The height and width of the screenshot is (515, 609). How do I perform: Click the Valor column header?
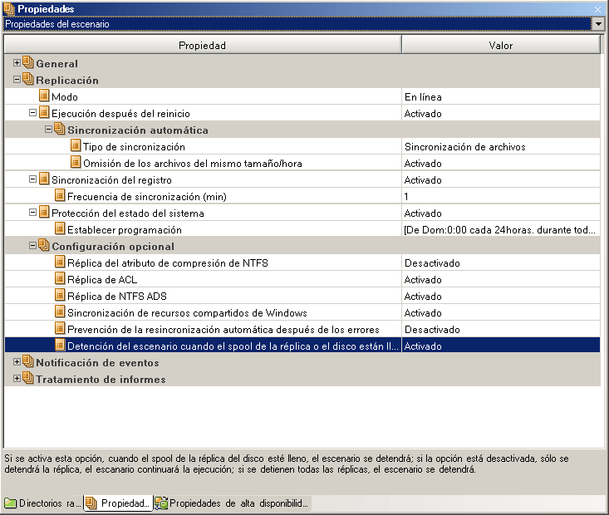click(x=500, y=46)
